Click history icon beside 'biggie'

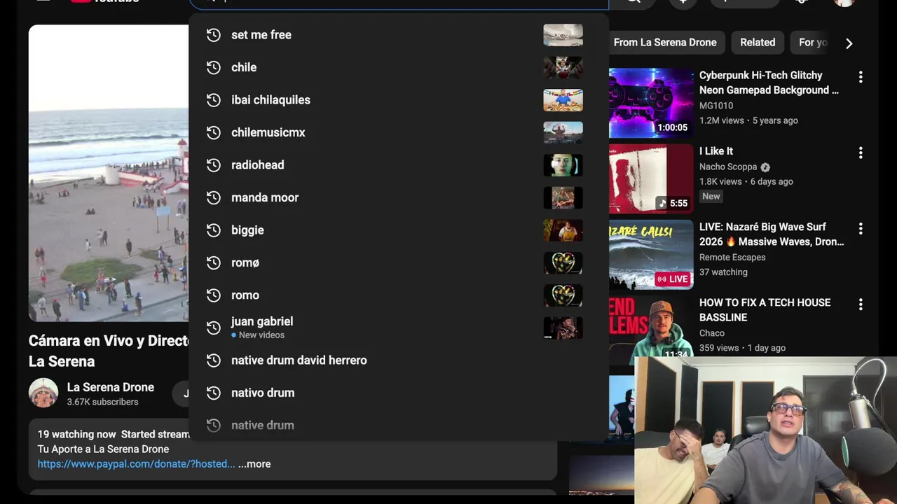tap(214, 230)
